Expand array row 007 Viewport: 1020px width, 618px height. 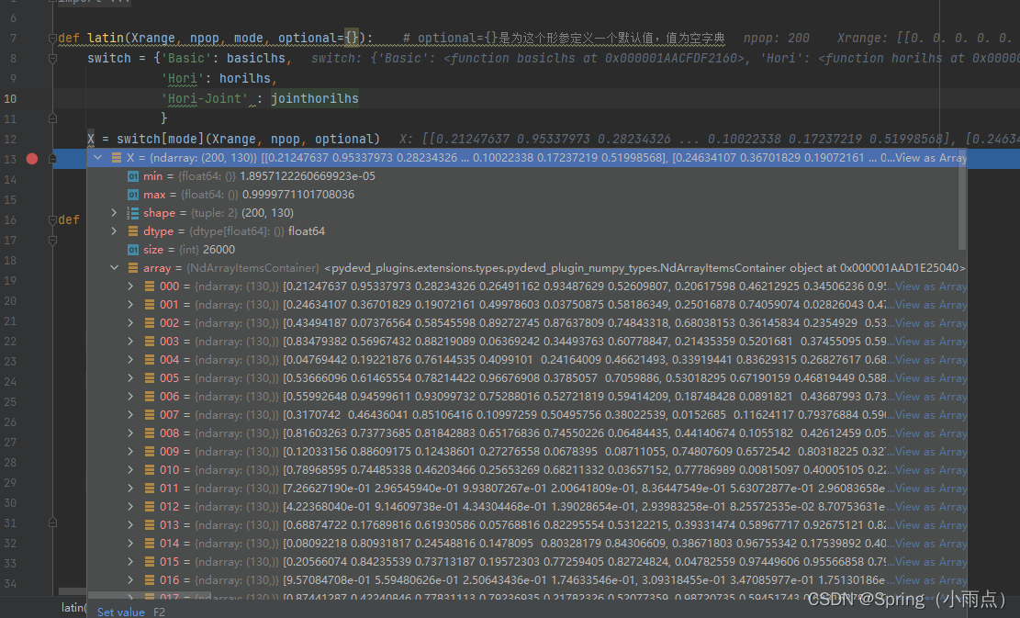(130, 414)
